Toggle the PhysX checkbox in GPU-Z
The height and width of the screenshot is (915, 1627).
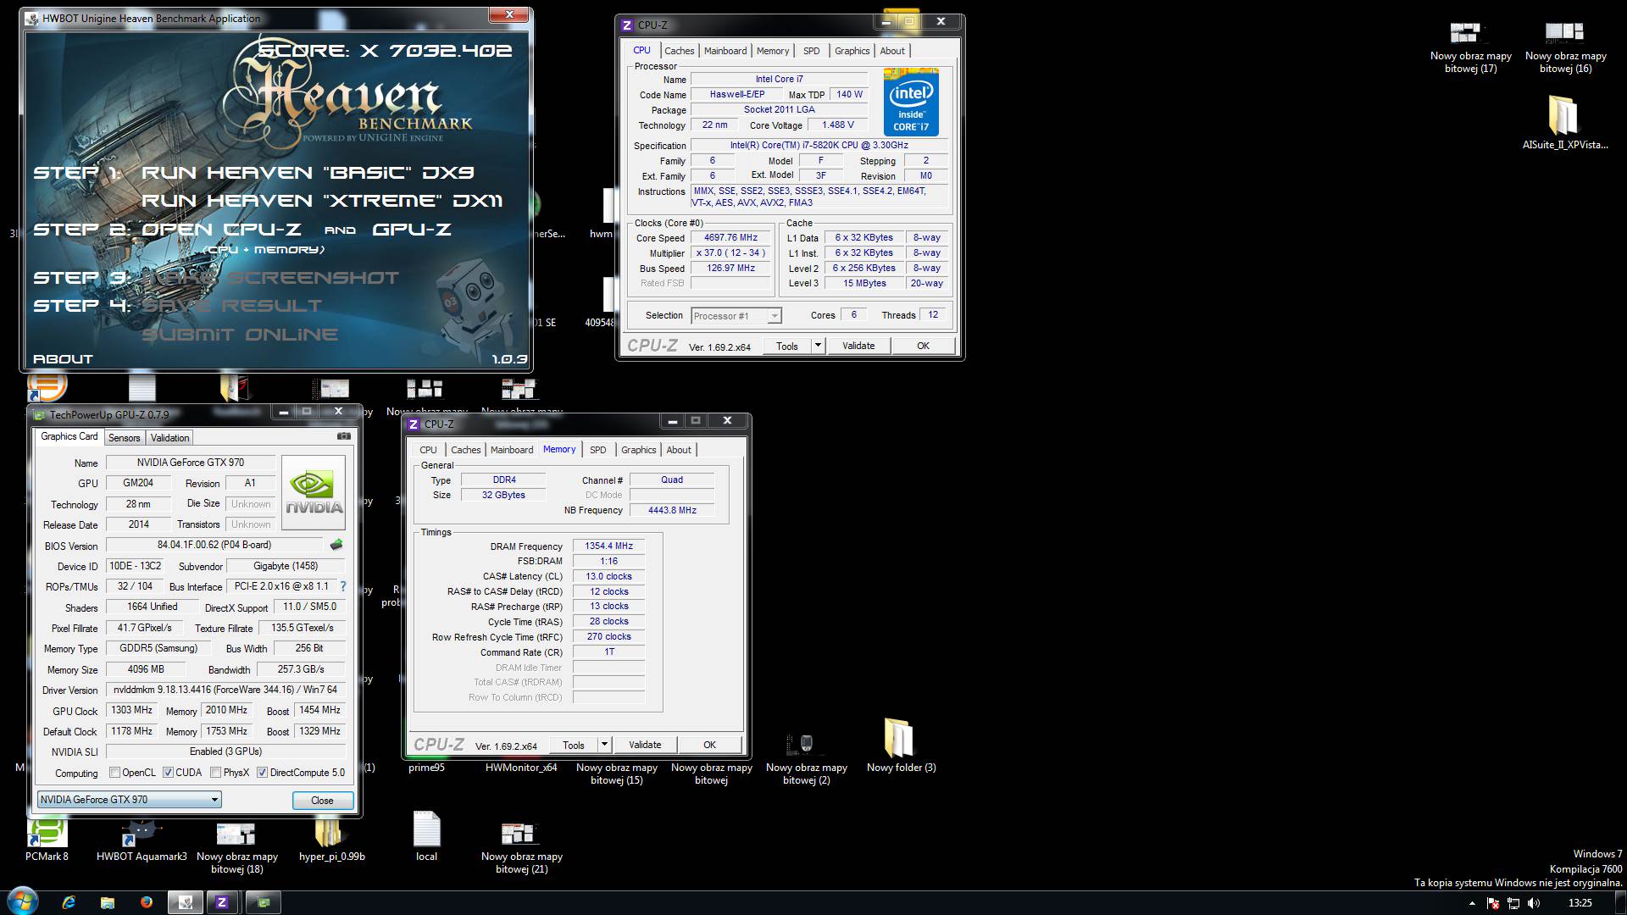coord(215,773)
